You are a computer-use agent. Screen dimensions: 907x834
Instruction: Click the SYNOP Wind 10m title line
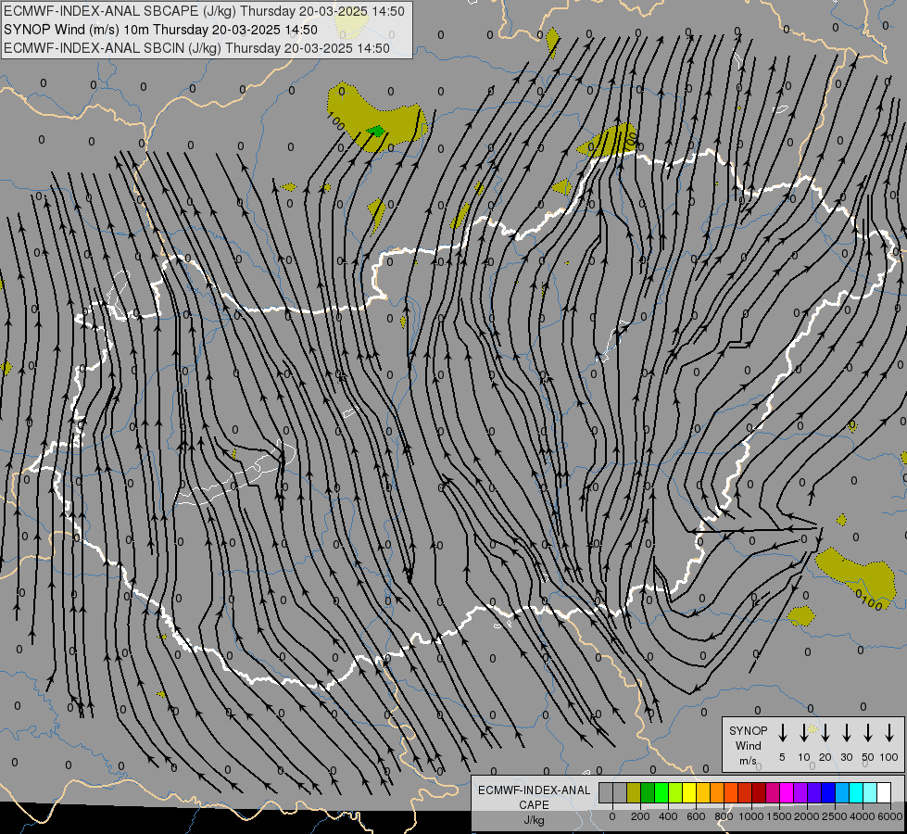160,30
